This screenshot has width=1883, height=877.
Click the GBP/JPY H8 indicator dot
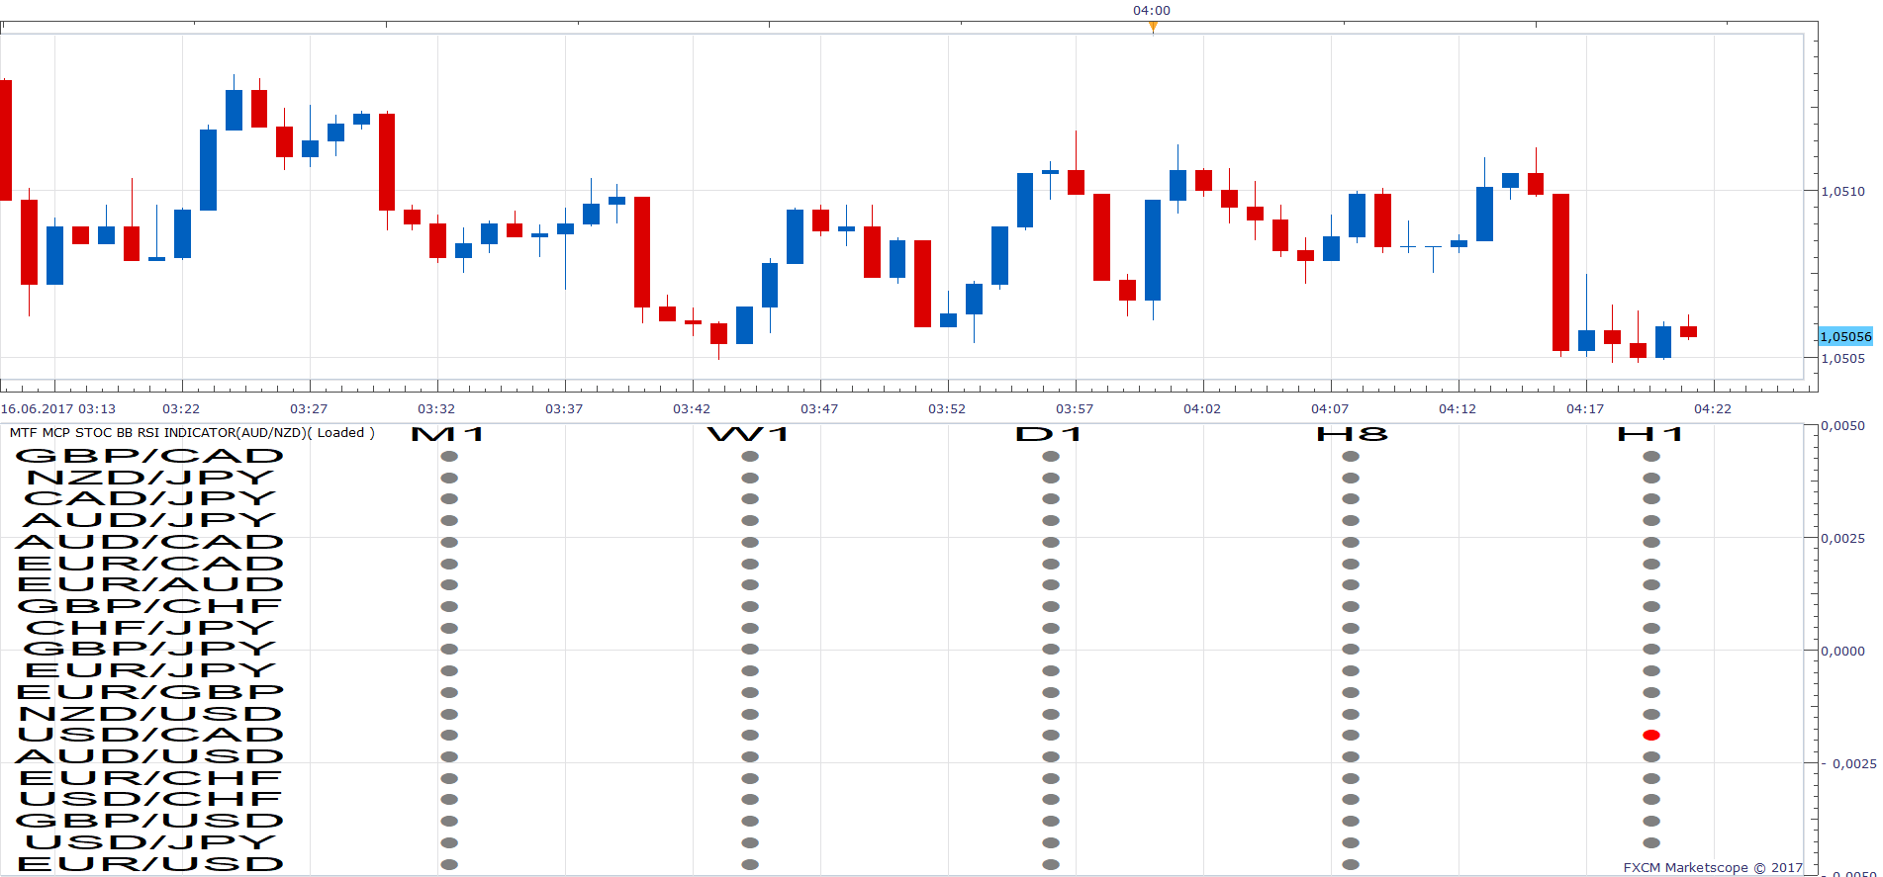coord(1351,650)
